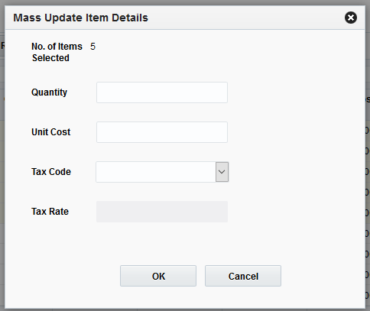Click the 'Quantity' label
The height and width of the screenshot is (311, 370).
[49, 92]
